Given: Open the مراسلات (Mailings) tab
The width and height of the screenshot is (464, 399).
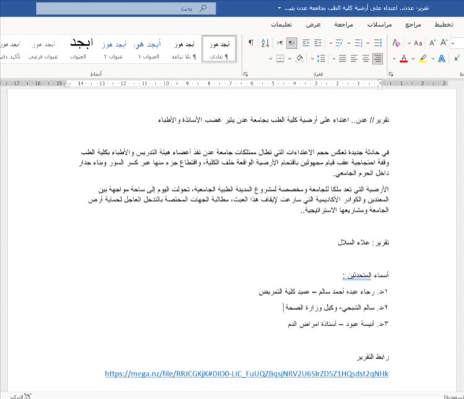Looking at the screenshot, I should 379,25.
